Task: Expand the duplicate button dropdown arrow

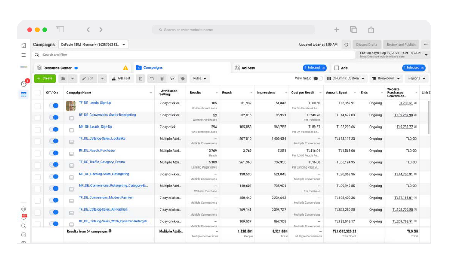Action: pos(72,78)
